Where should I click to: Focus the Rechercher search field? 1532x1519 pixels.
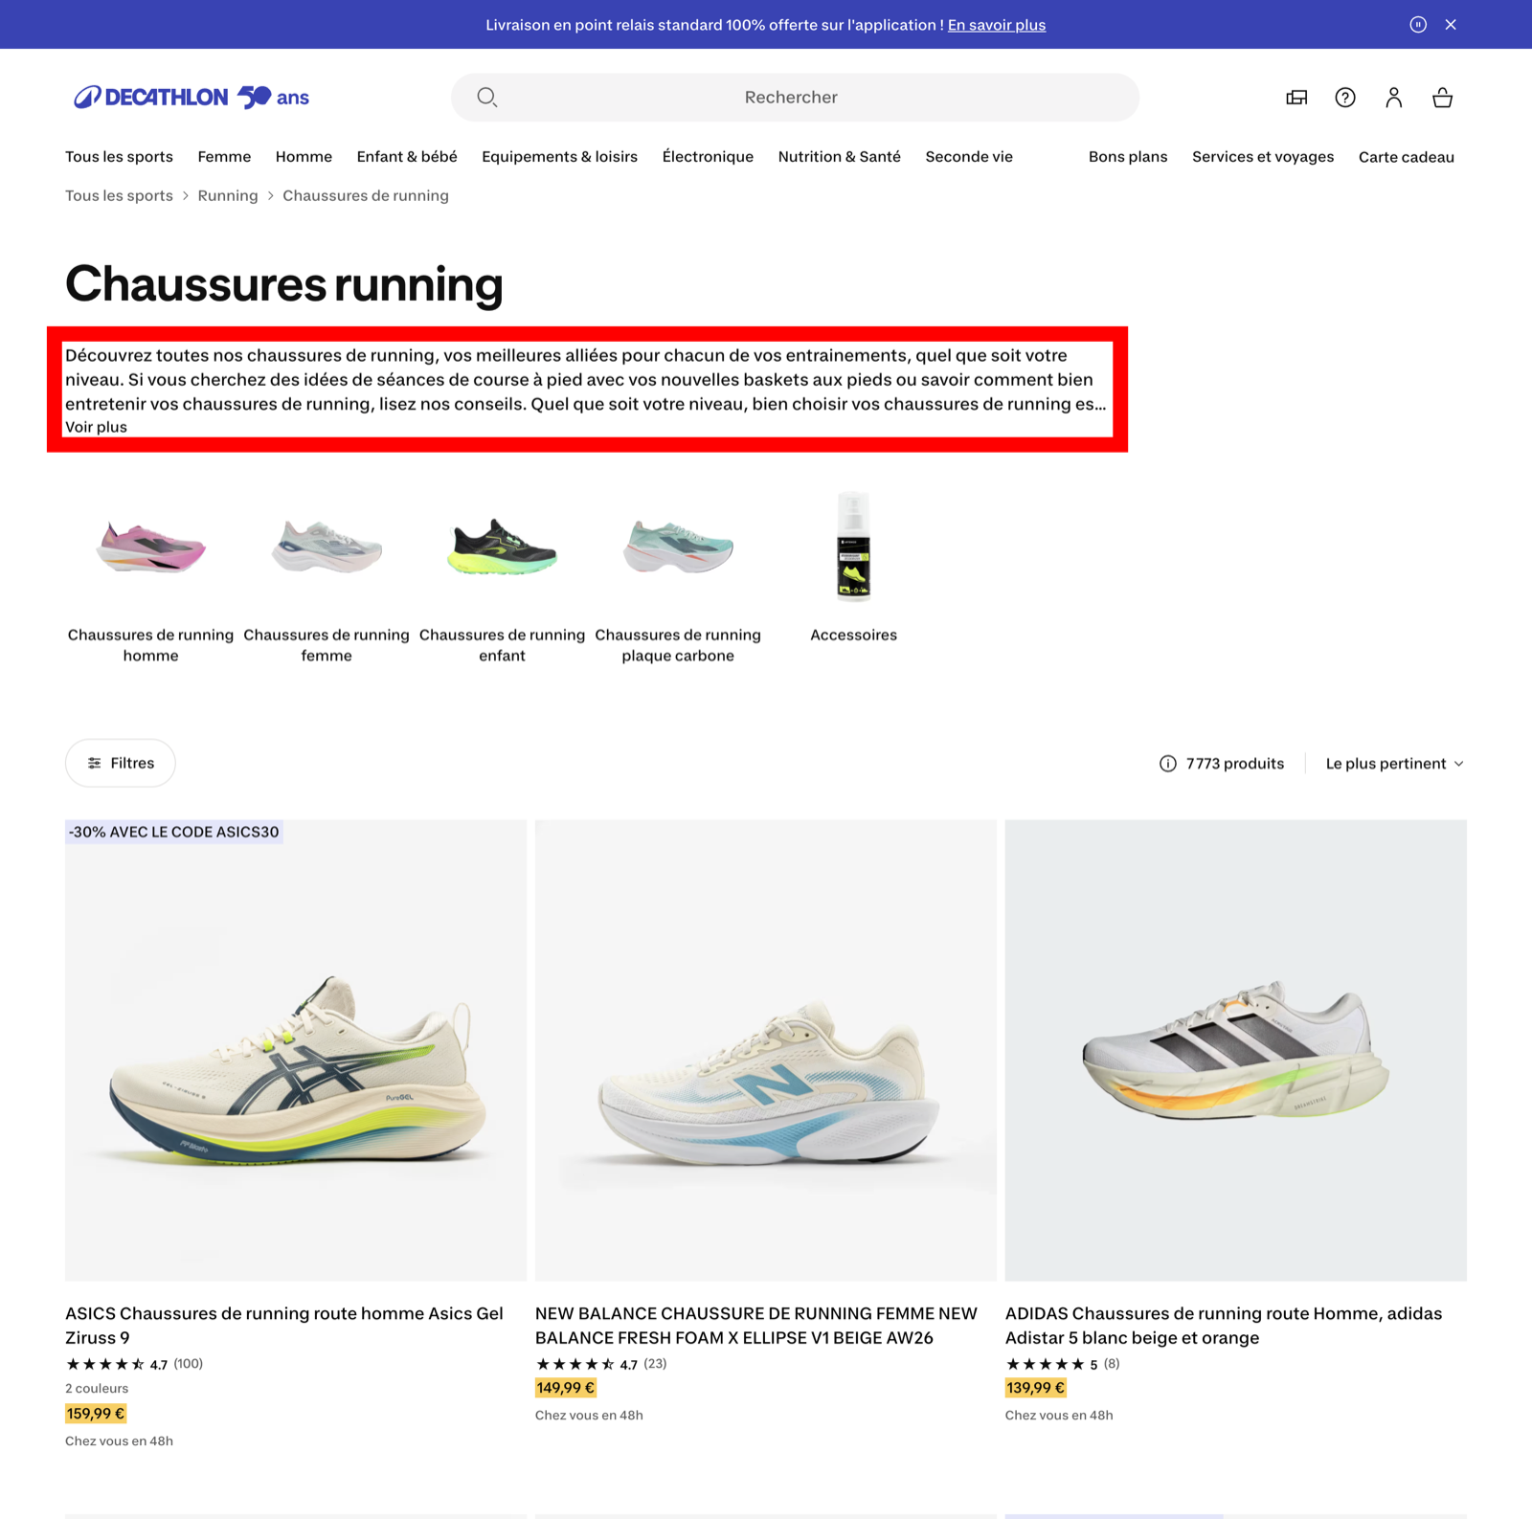coord(795,98)
